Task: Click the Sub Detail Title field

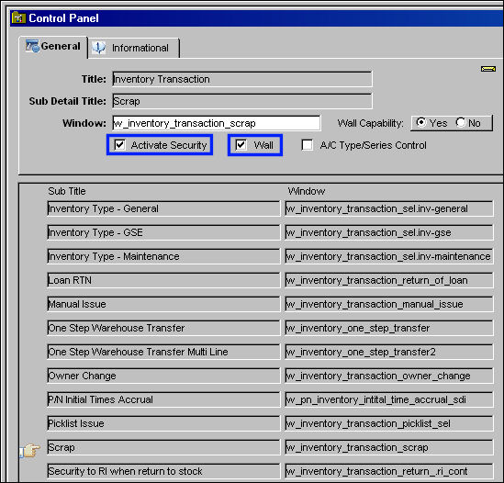Action: coord(242,101)
